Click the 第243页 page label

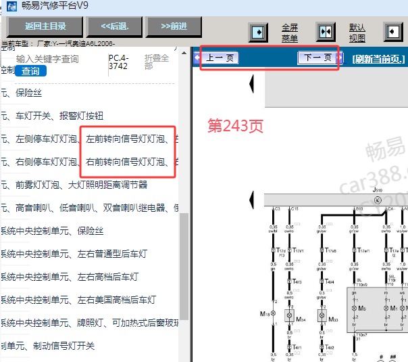pyautogui.click(x=235, y=126)
